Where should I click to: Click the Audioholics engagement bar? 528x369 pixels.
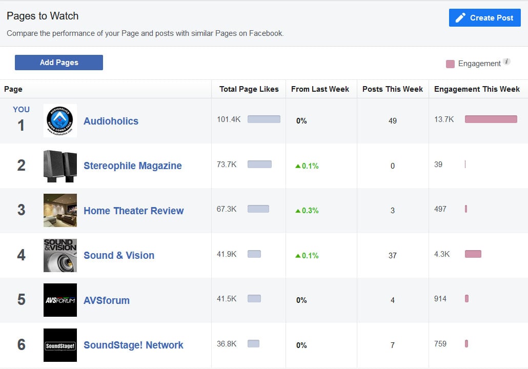pos(491,119)
